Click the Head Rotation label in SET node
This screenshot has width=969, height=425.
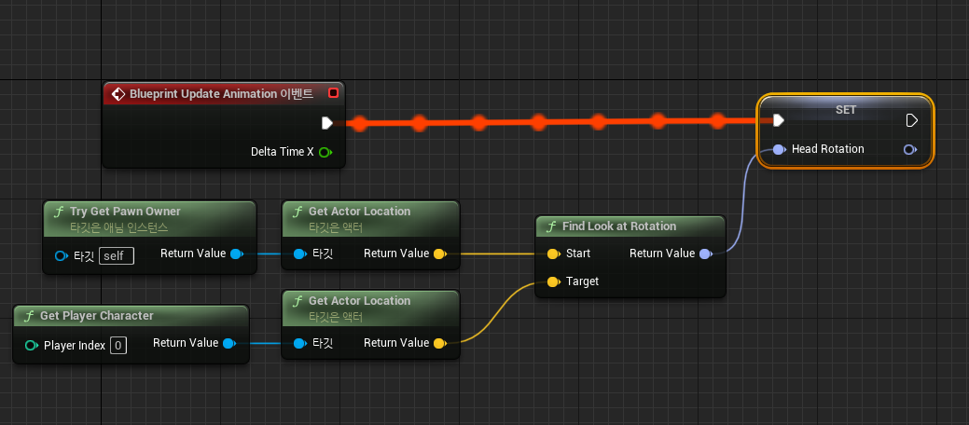(828, 149)
